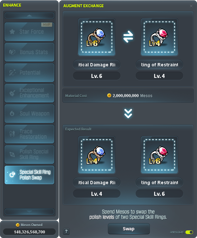Click the Lv6 Critical Damage Ring slot
Viewport: 197px width, 238px height.
coord(97,37)
